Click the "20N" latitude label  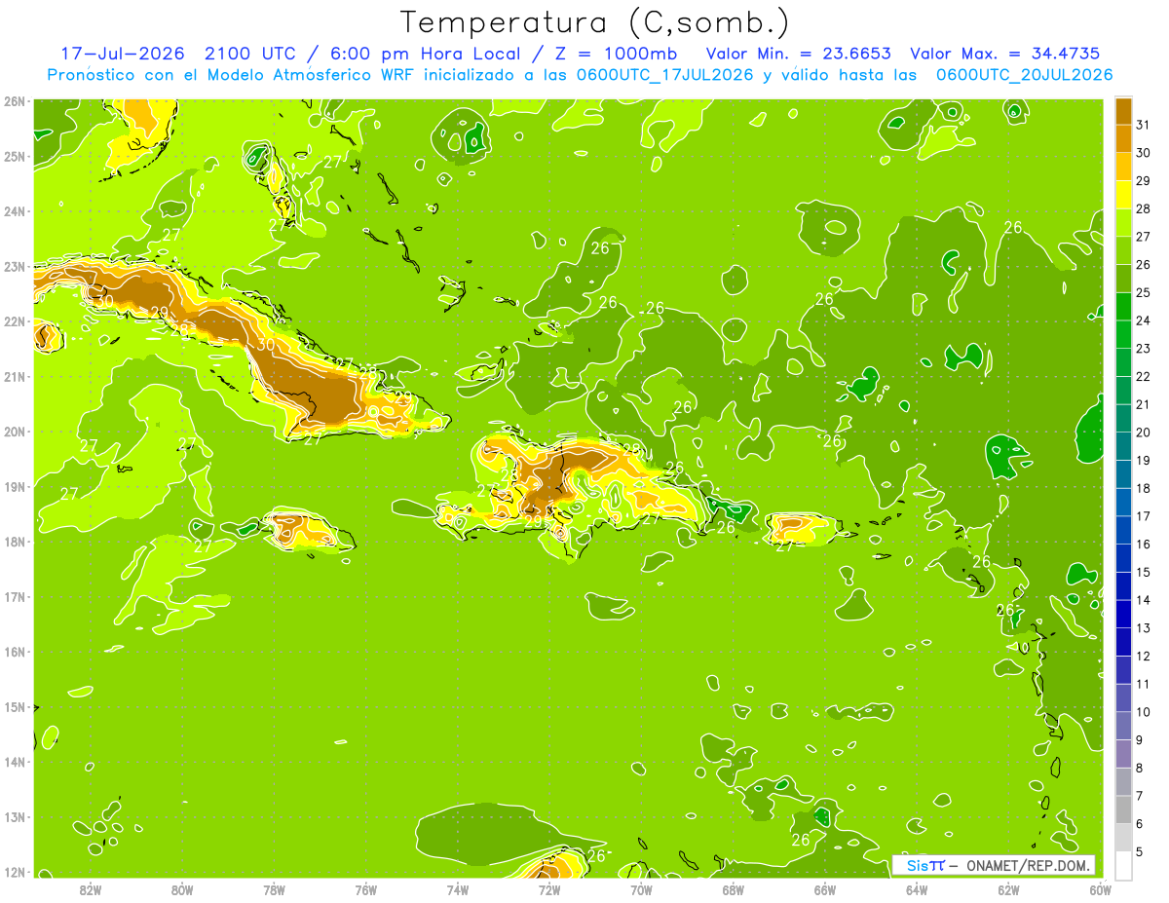pyautogui.click(x=16, y=432)
